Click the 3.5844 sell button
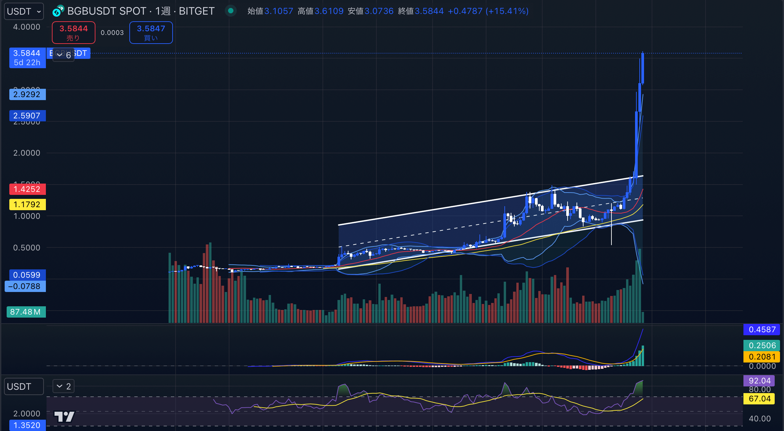Screen dimensions: 784x431 [x=73, y=33]
